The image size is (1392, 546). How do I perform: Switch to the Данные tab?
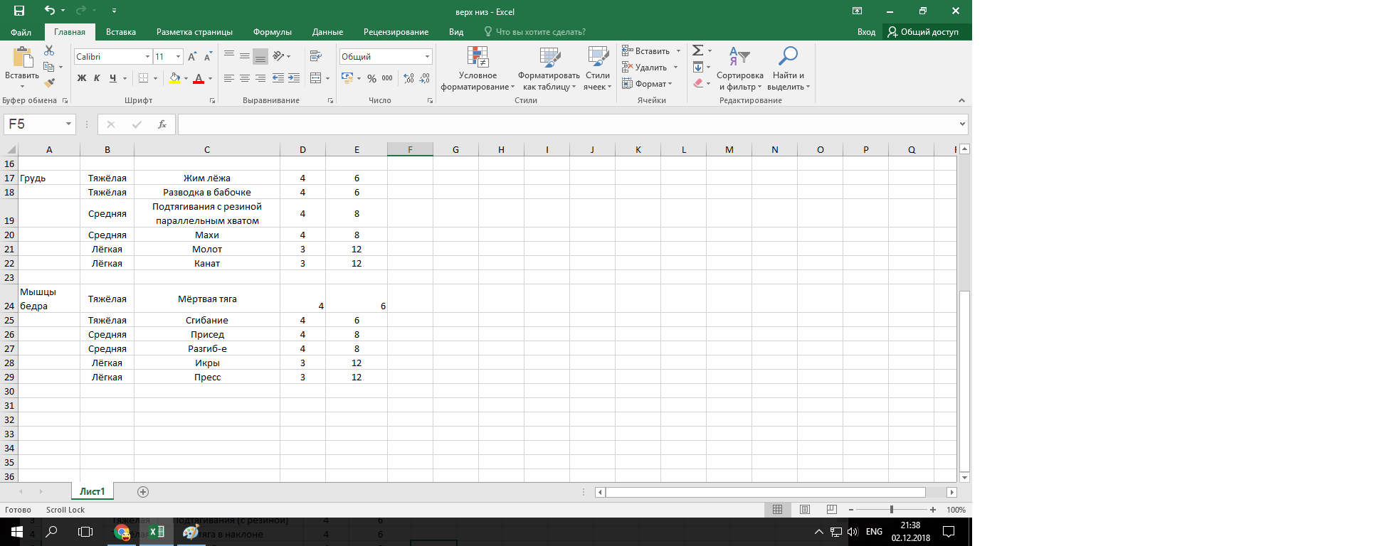coord(327,32)
